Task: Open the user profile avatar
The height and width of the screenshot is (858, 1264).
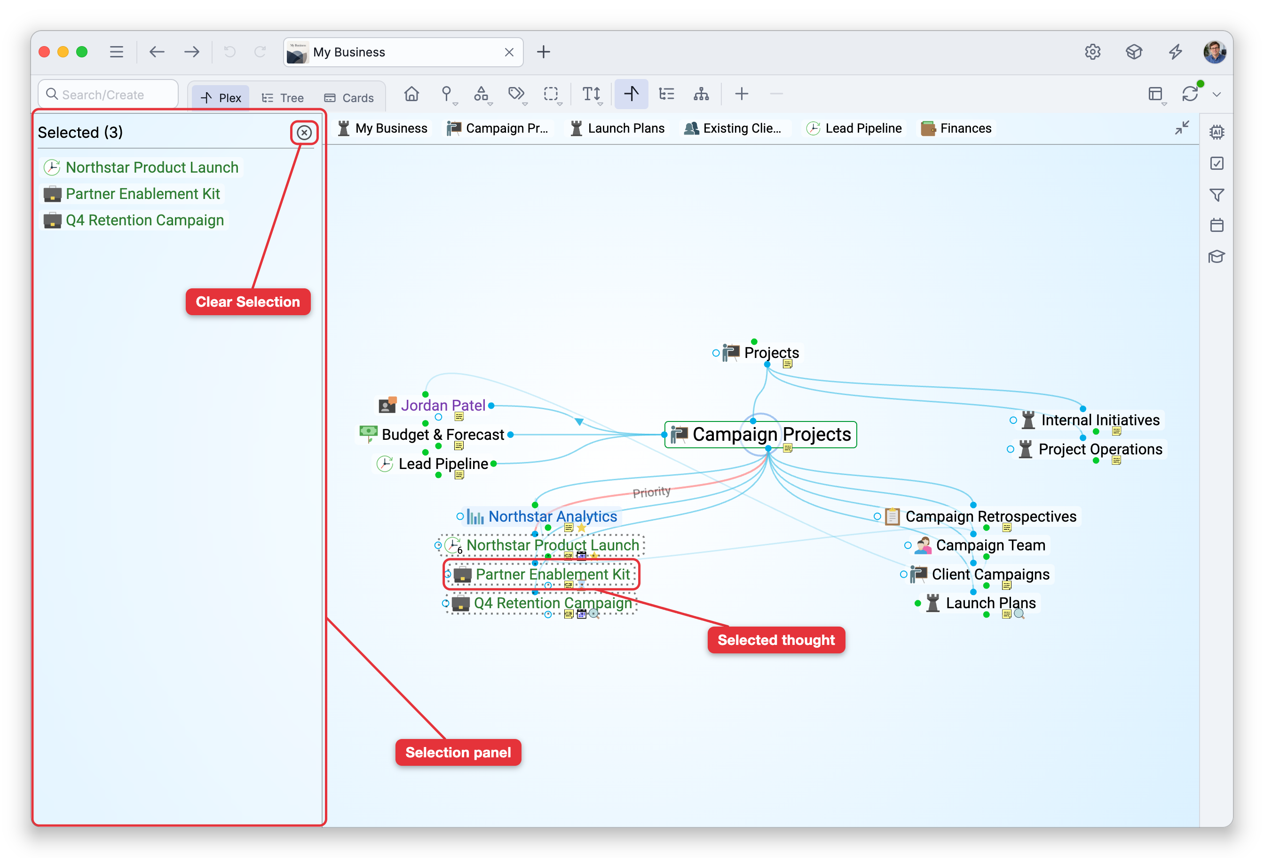Action: pyautogui.click(x=1215, y=52)
